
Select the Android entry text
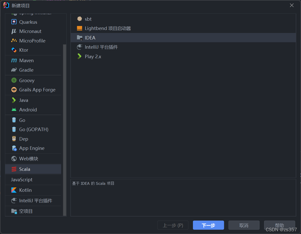pos(28,110)
